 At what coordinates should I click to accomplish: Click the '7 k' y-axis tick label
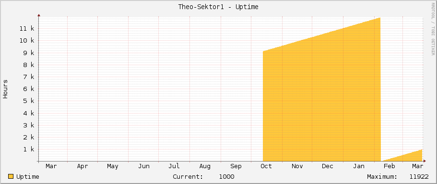point(28,77)
